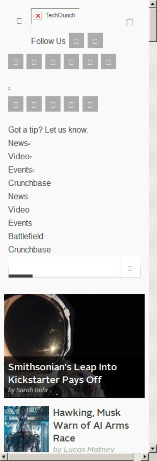This screenshot has width=157, height=461.
Task: Expand the News submenu arrow
Action: point(29,144)
